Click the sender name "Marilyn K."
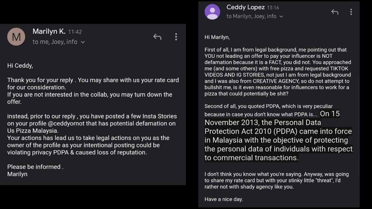This screenshot has width=372, height=209. [49, 31]
